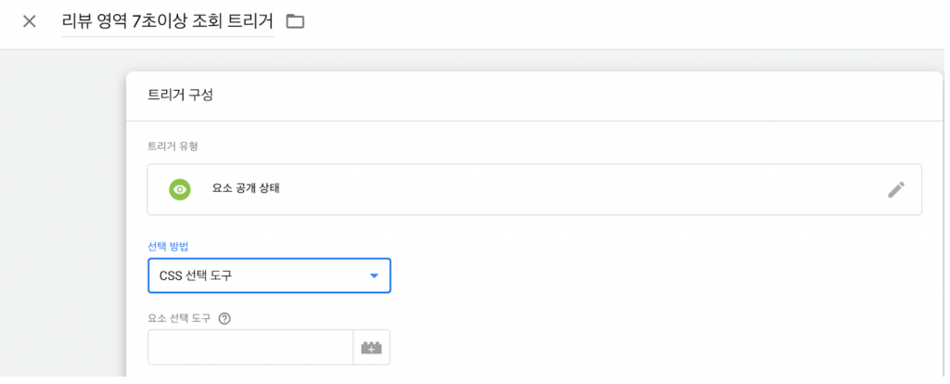950x384 pixels.
Task: Click the 트리거 구성 section heading
Action: 180,94
